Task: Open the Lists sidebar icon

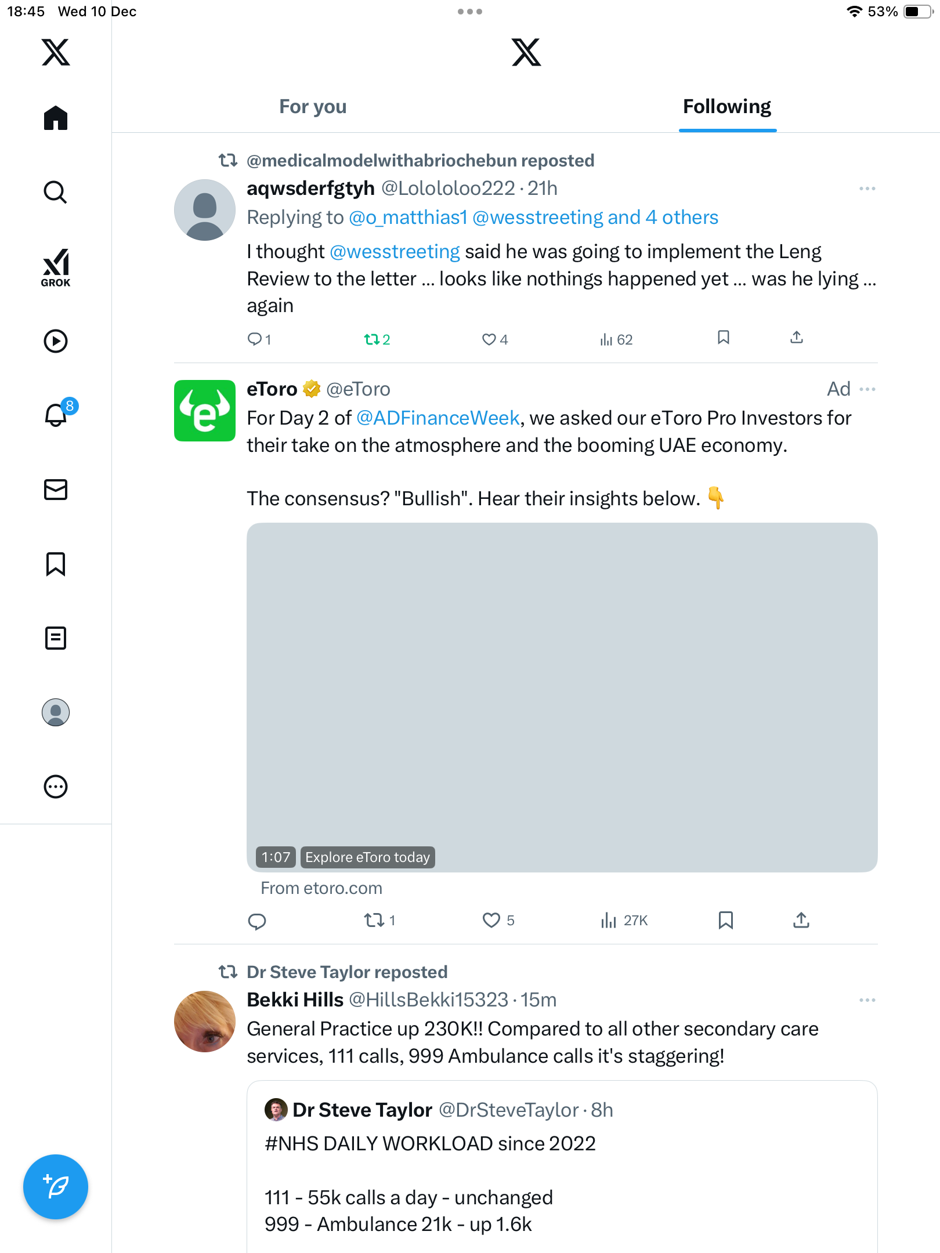Action: tap(56, 638)
